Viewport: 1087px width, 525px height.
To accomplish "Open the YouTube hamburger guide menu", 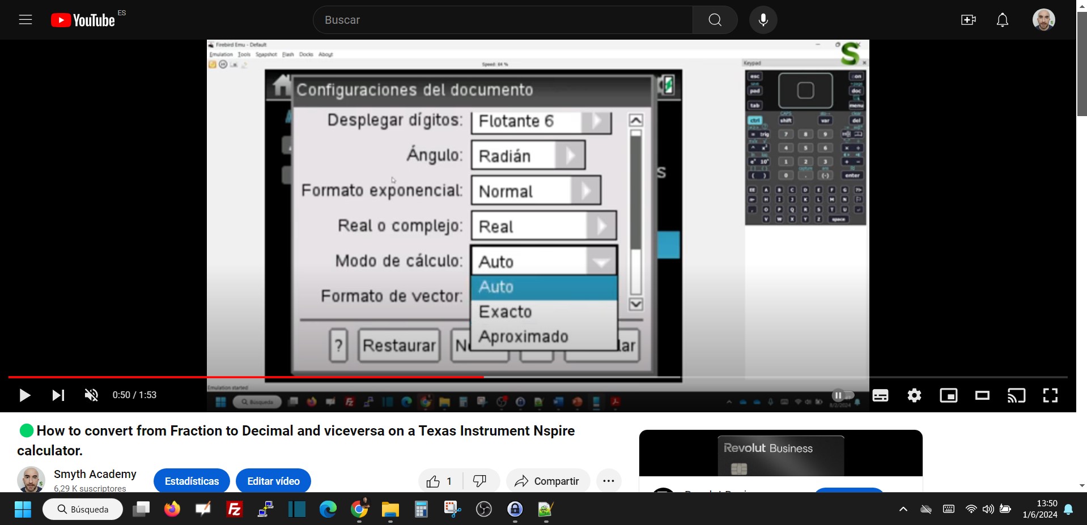I will click(26, 20).
